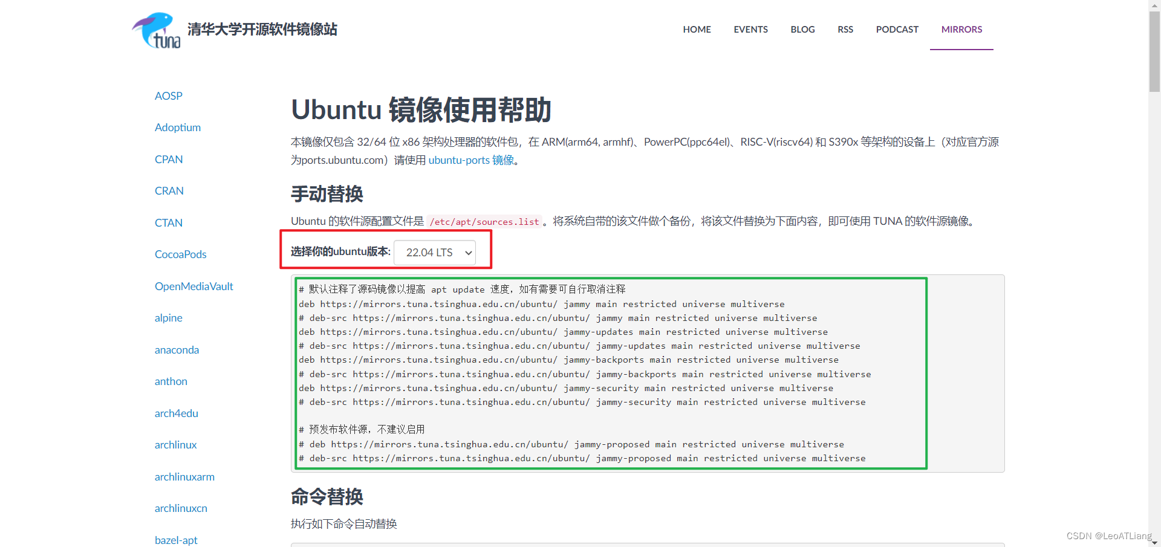Open the AOSP mirror page
Viewport: 1161px width, 547px height.
[x=168, y=95]
